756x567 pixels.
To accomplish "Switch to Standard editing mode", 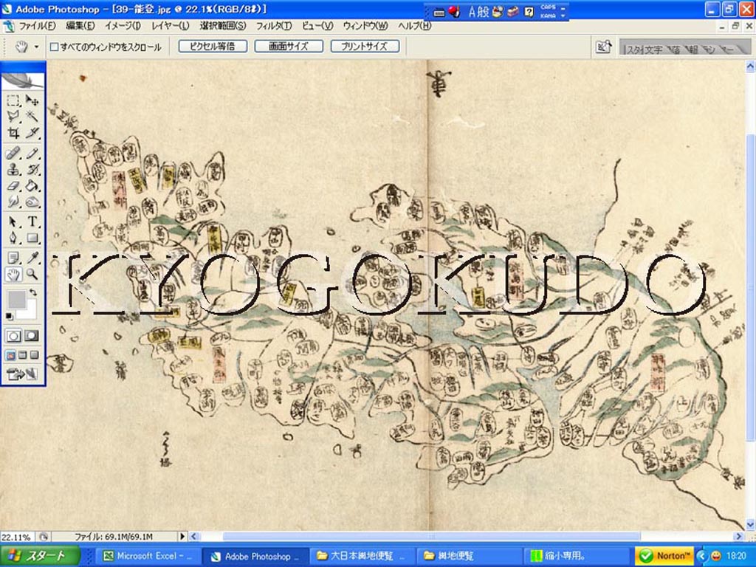I will pos(13,336).
